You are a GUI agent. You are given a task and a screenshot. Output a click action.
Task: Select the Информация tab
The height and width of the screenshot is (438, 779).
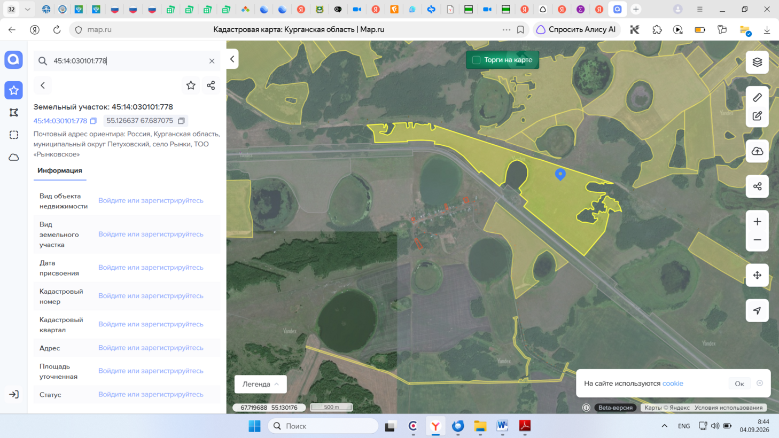coord(60,170)
